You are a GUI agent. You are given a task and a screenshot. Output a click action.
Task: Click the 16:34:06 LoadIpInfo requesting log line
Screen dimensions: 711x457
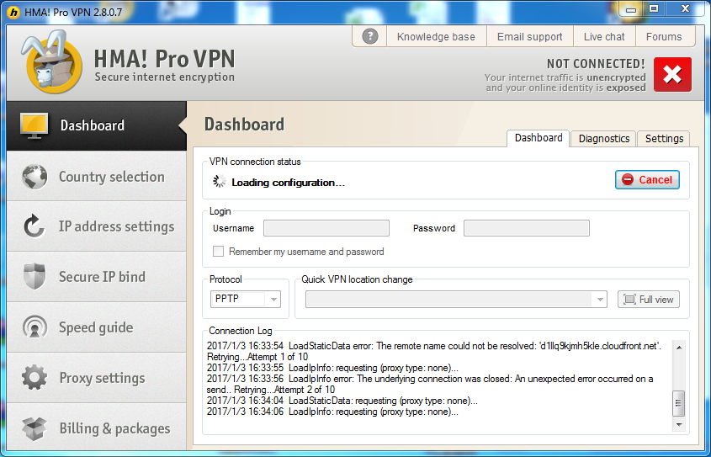click(332, 412)
